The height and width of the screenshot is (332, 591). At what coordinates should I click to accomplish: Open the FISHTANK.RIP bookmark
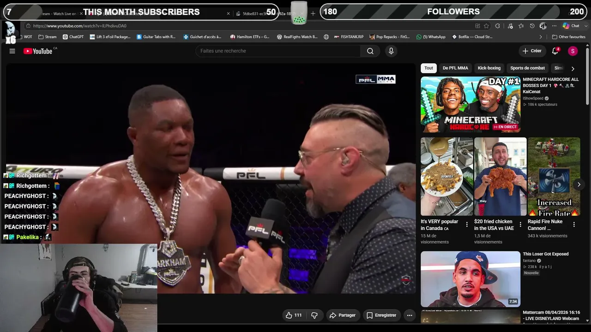(x=349, y=37)
